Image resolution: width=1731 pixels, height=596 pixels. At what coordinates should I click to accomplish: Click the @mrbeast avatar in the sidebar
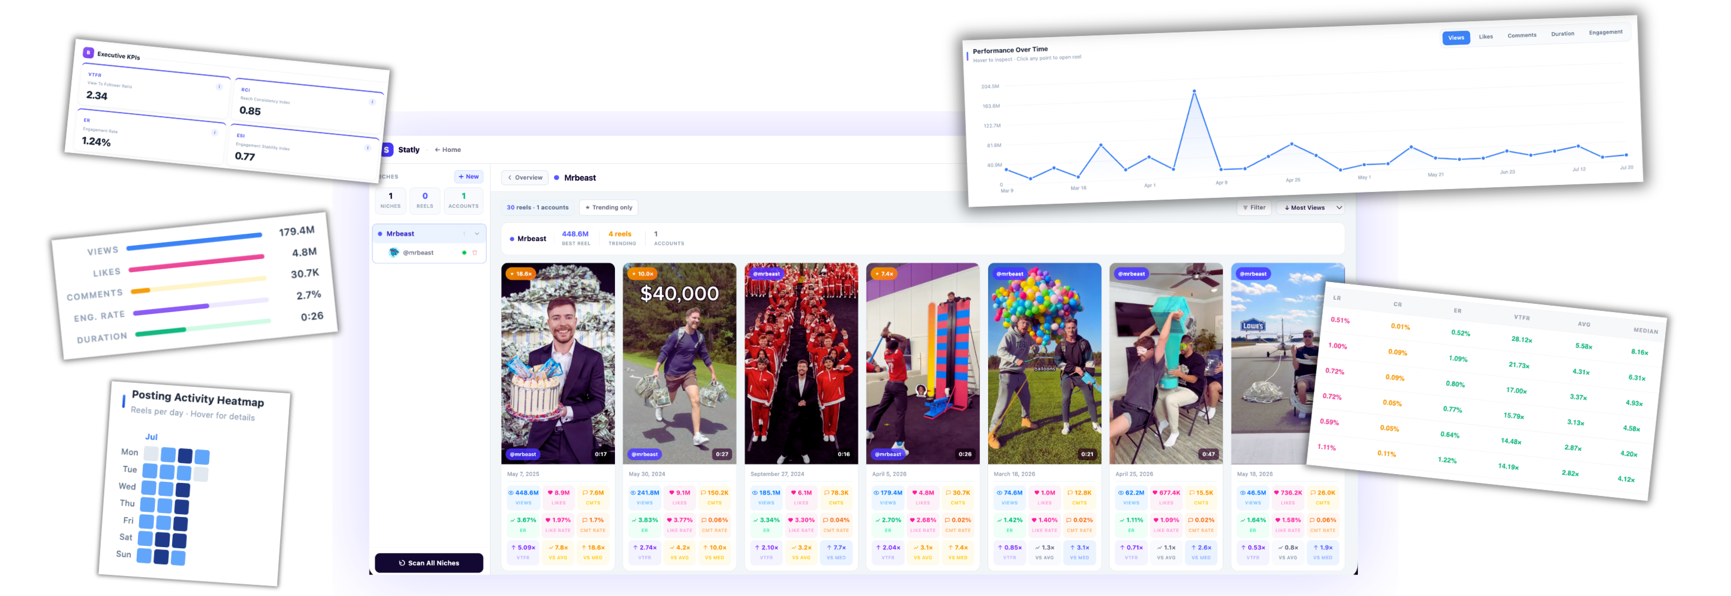coord(394,253)
